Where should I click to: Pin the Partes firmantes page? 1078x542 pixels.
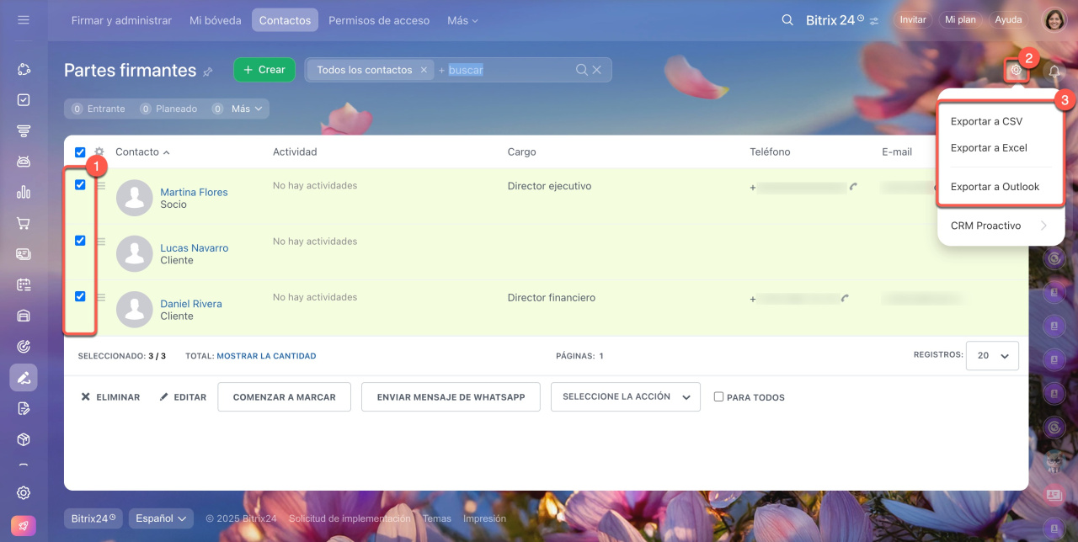coord(207,72)
